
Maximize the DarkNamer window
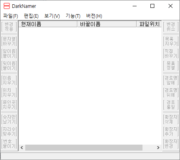tap(152, 6)
